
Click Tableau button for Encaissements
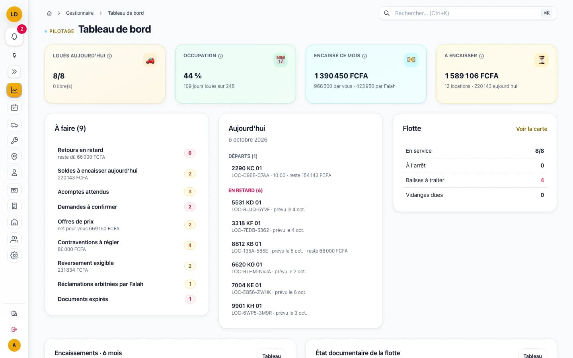(x=271, y=355)
